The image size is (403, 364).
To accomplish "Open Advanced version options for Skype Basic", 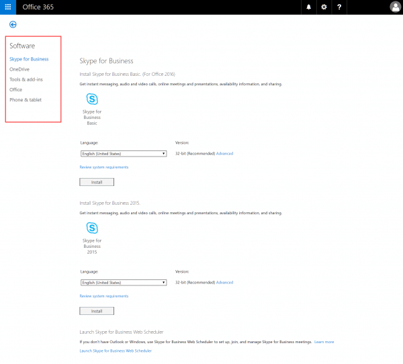I will (224, 154).
